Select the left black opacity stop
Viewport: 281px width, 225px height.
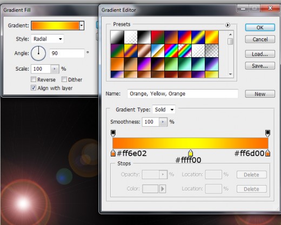point(113,133)
